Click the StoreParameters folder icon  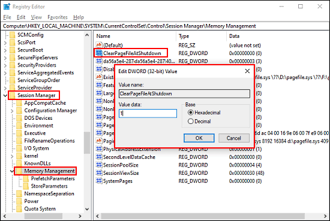coord(26,186)
